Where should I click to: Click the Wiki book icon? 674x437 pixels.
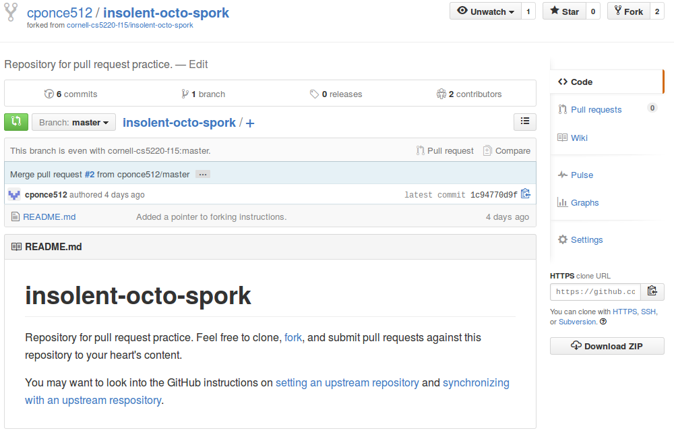[562, 138]
